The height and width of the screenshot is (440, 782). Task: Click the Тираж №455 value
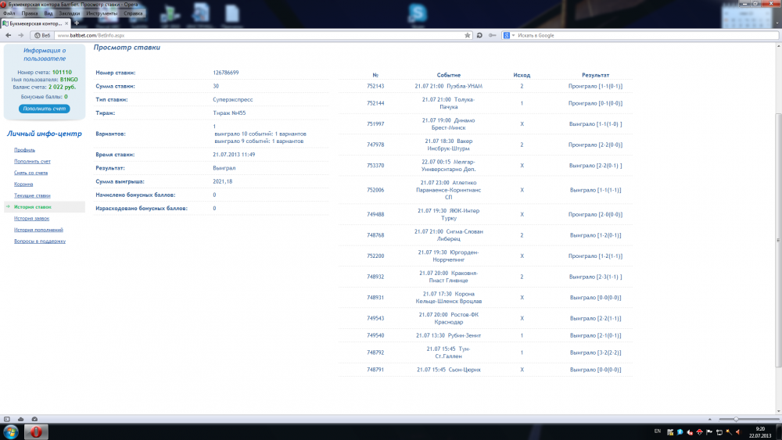pos(229,113)
